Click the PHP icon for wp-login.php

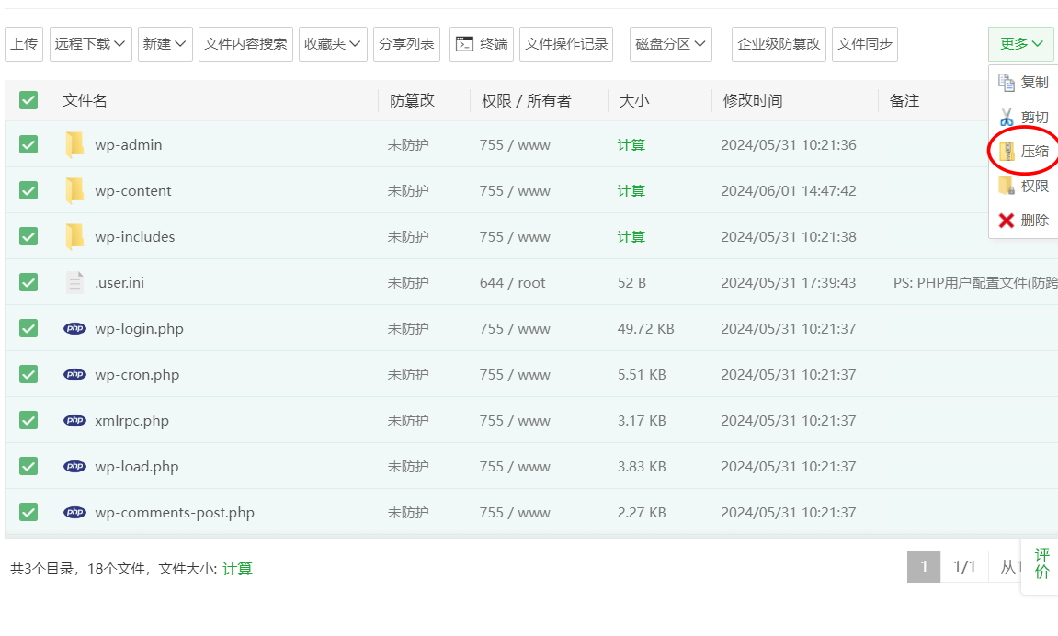pos(74,329)
